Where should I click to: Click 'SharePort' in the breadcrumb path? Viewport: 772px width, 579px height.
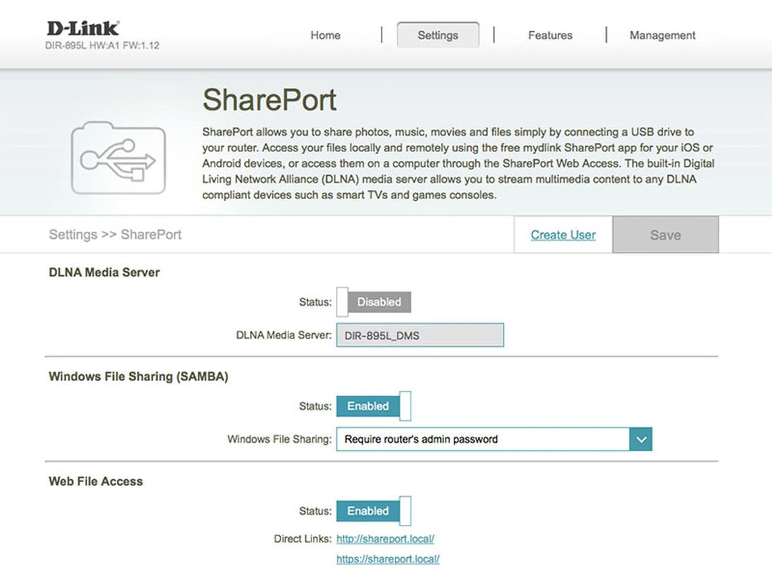coord(151,234)
